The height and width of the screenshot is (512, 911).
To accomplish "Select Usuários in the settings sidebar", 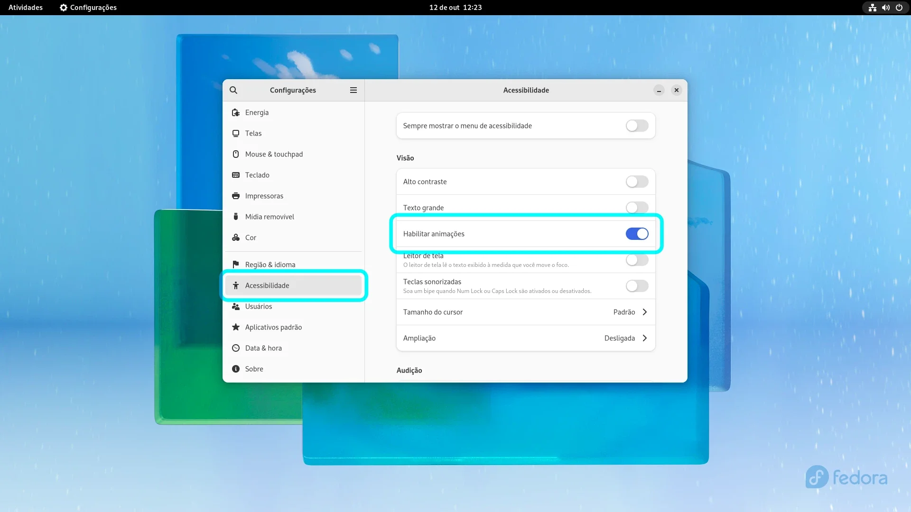I will [x=293, y=306].
